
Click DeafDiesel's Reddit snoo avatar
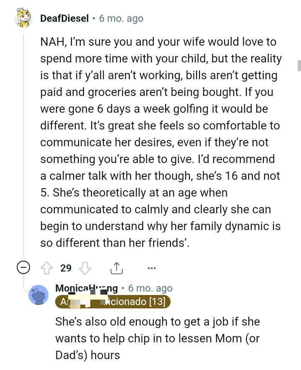coord(24,18)
